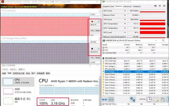Switch to the 服务 tab
The width and height of the screenshot is (169, 106).
[x=48, y=73]
